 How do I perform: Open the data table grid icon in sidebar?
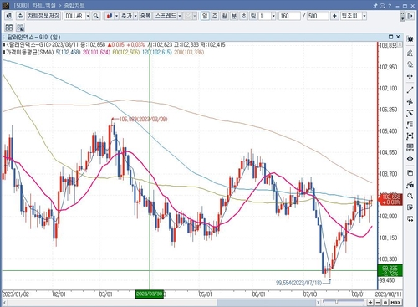point(410,147)
